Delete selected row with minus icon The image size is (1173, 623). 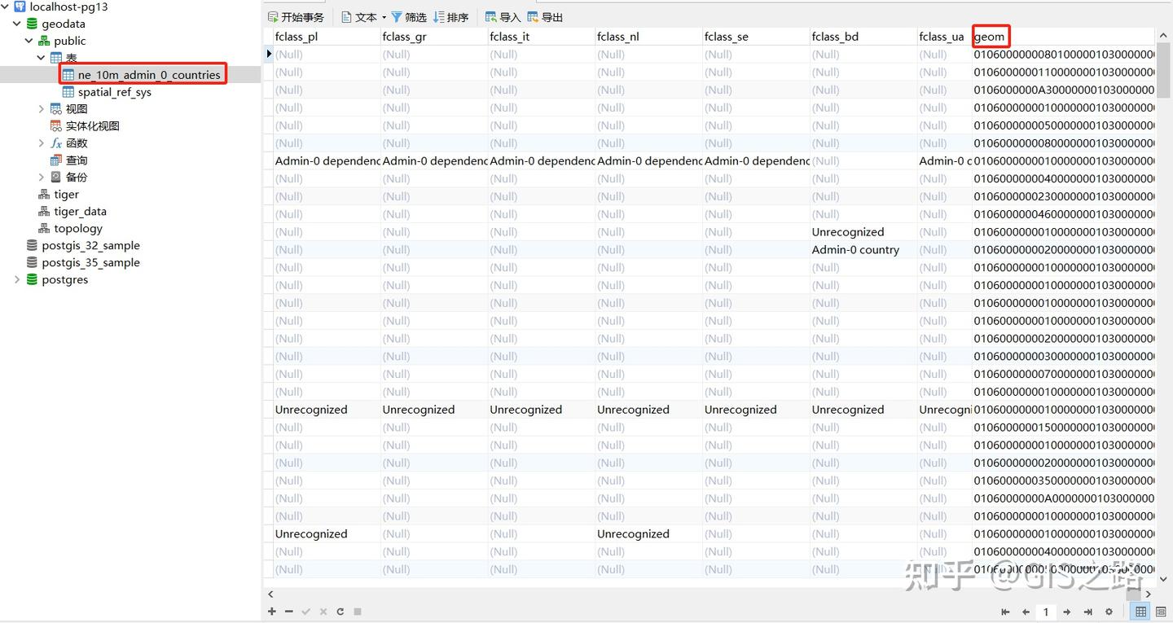click(288, 611)
